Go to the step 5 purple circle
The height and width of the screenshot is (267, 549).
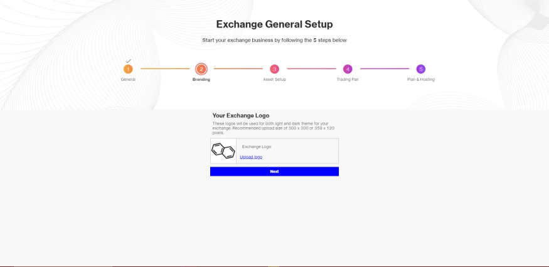421,69
